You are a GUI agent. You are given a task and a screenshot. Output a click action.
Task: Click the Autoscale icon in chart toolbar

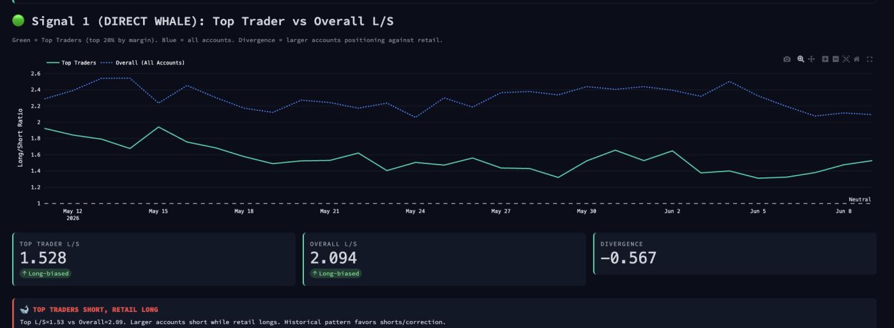tap(846, 59)
